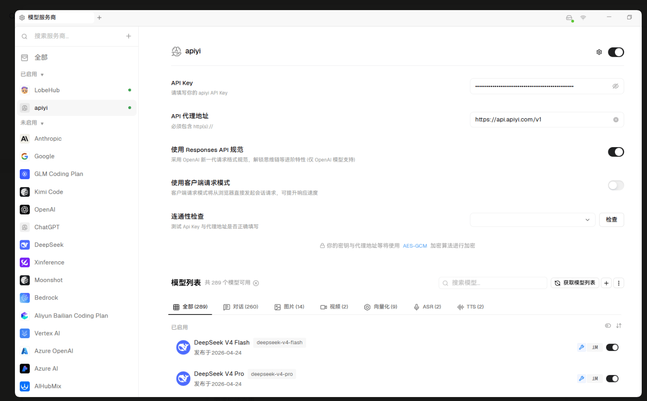
Task: Click the 获取模型列表 button
Action: 575,283
